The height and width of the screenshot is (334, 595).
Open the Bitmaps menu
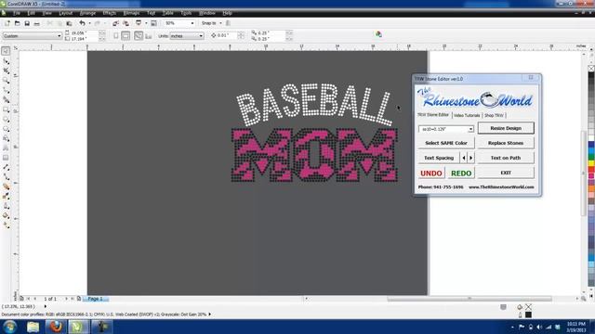131,13
